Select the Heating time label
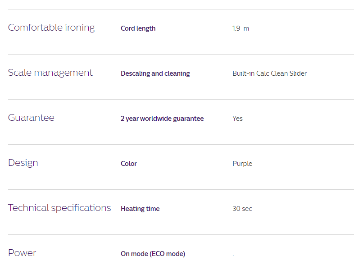 140,209
